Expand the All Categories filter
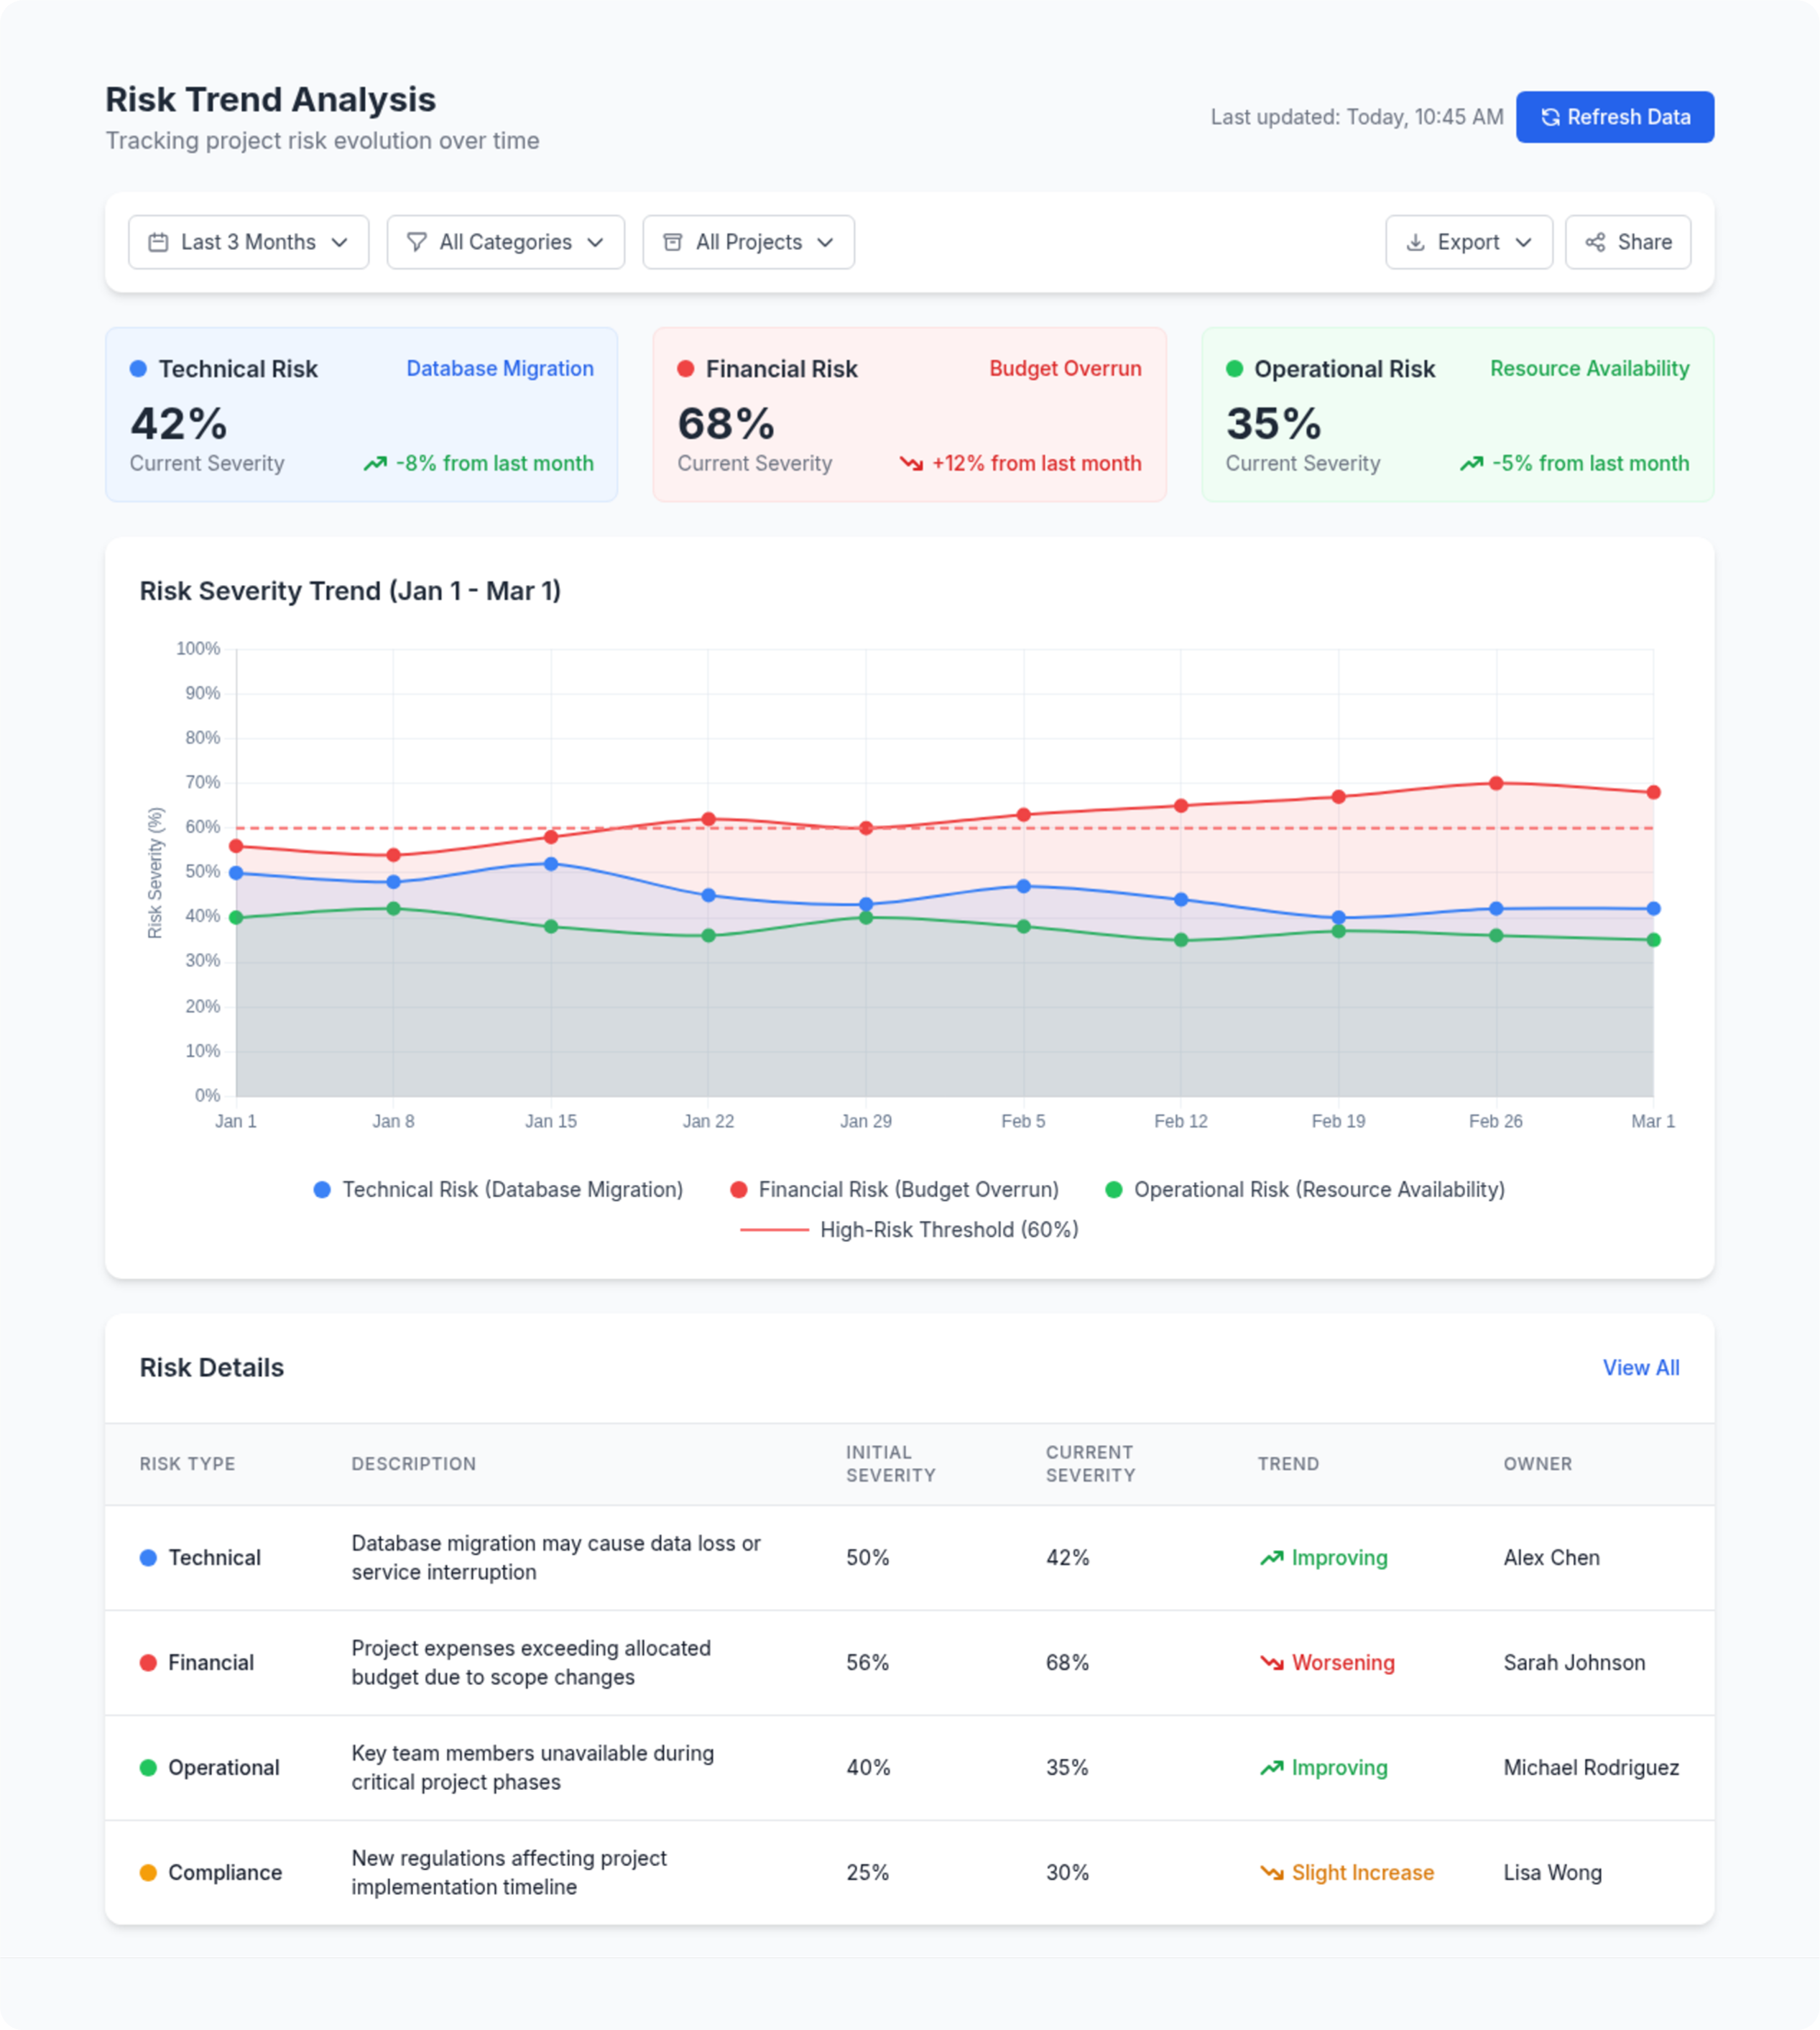Viewport: 1820px width, 2030px height. point(505,242)
